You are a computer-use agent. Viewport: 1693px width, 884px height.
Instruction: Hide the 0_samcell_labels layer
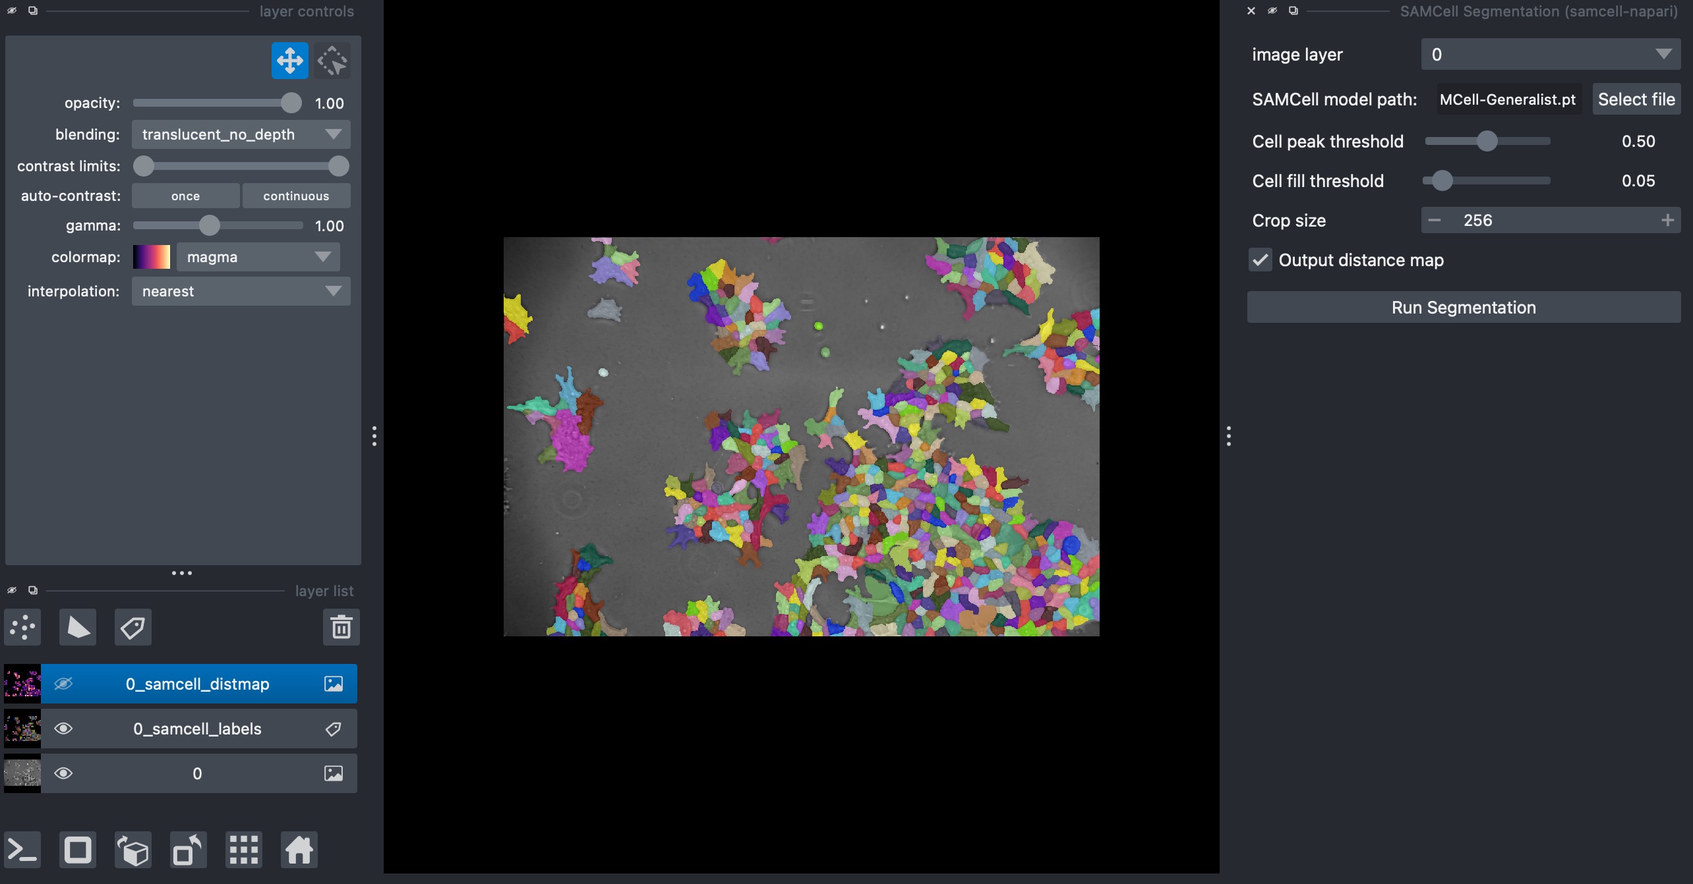tap(63, 729)
